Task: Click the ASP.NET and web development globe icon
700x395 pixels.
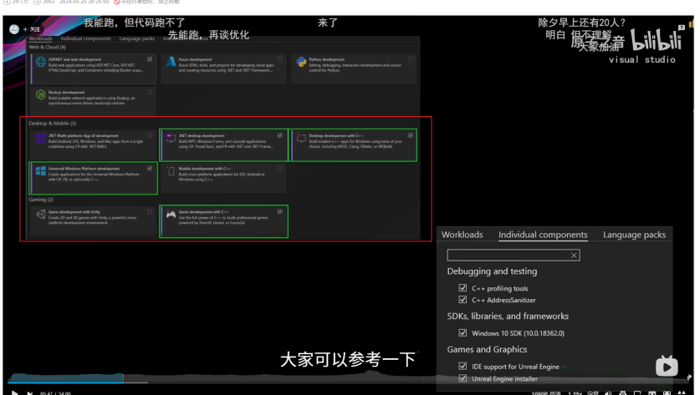Action: coord(41,62)
